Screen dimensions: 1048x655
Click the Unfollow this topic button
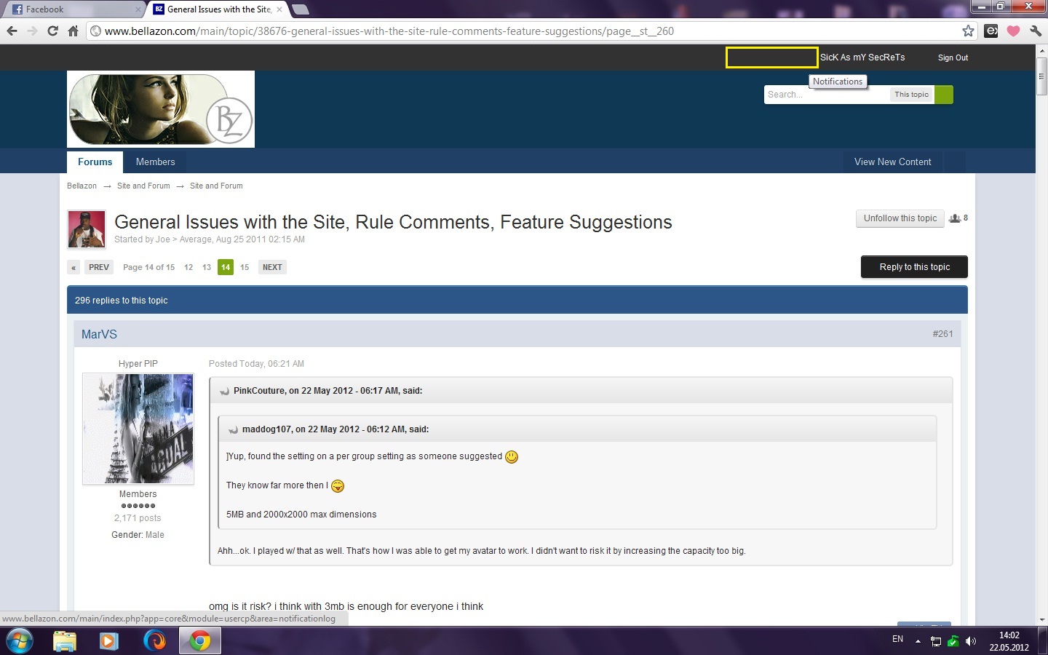click(900, 218)
